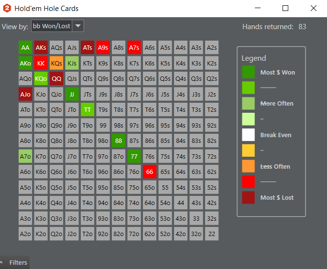Image resolution: width=327 pixels, height=269 pixels.
Task: Click the AKo green cell
Action: coord(25,63)
